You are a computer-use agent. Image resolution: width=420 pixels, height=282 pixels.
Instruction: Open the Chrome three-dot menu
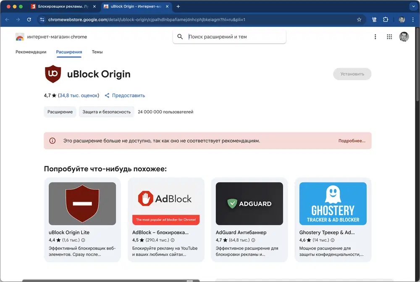click(x=413, y=20)
